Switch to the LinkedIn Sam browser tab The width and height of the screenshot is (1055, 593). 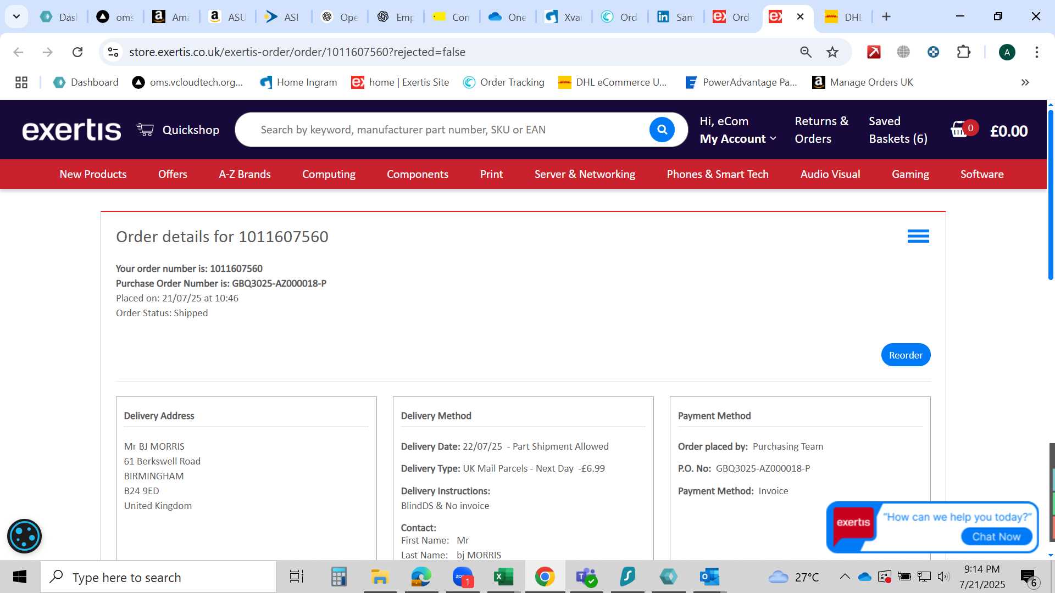tap(676, 17)
